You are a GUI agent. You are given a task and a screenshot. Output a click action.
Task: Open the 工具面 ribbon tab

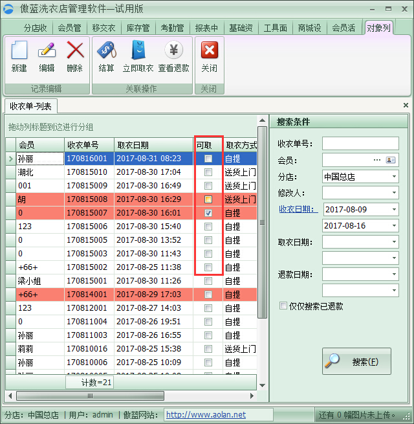click(x=276, y=28)
